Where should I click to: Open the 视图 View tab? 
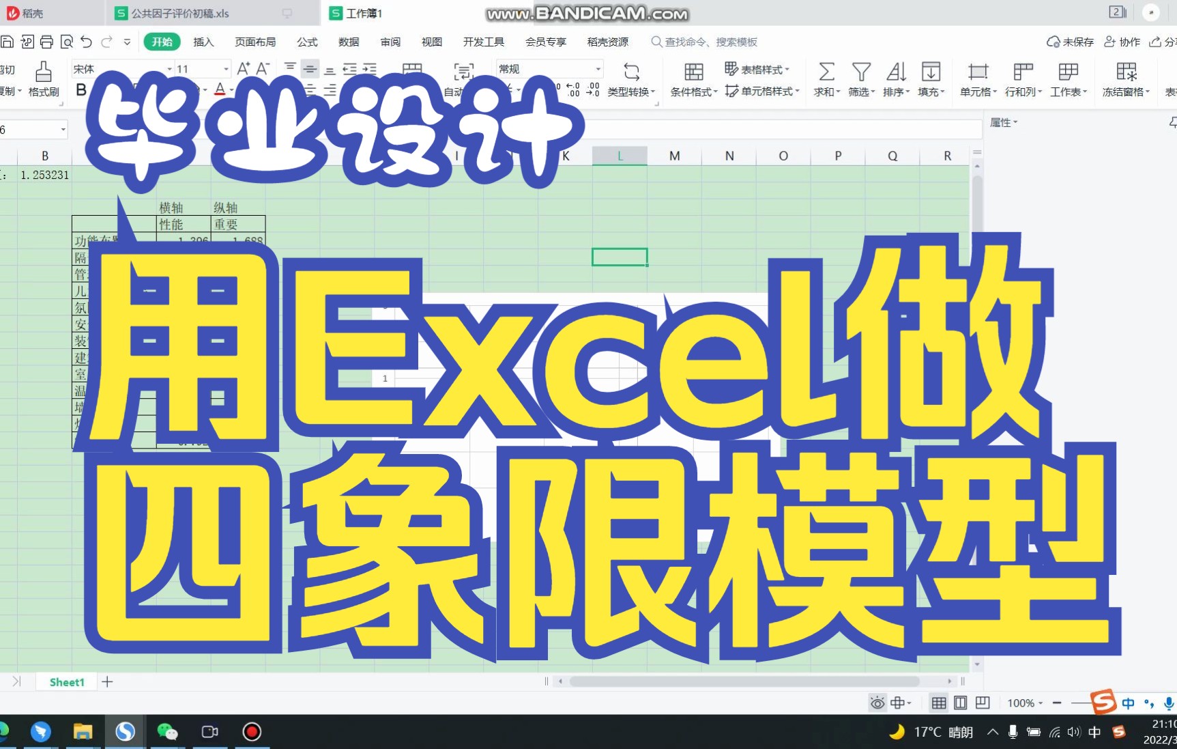(x=432, y=42)
